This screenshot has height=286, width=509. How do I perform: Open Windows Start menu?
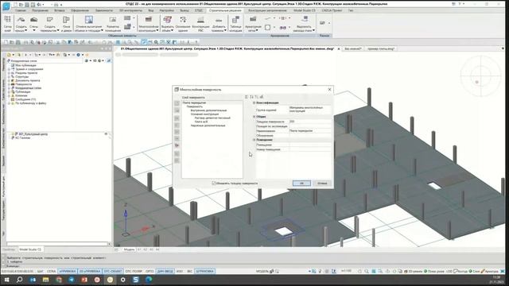tap(6, 279)
